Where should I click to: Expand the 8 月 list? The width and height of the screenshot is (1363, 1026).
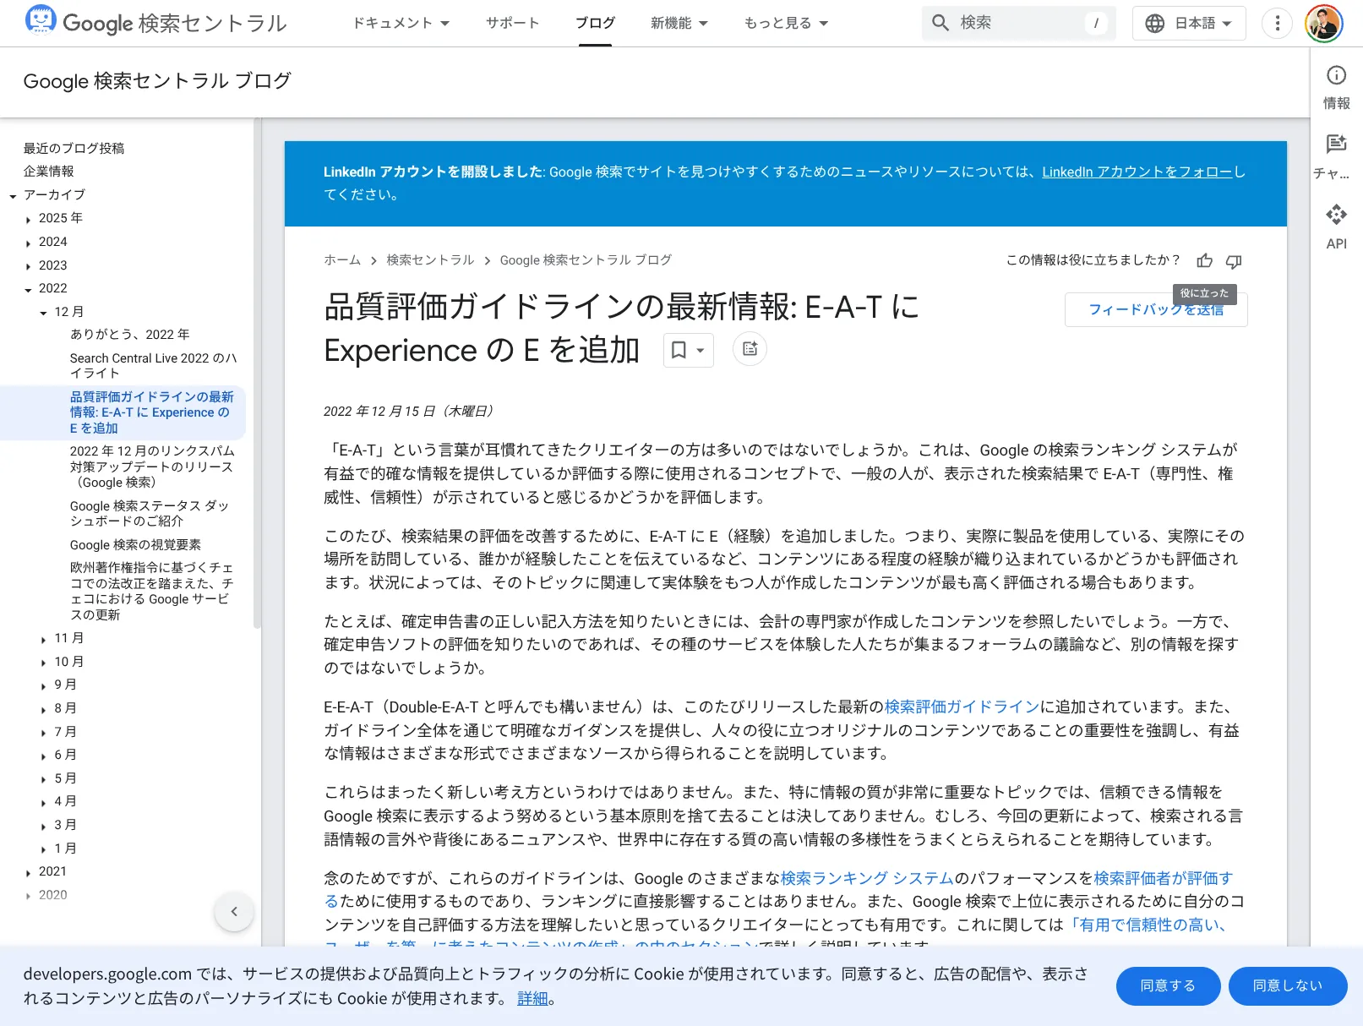(44, 709)
